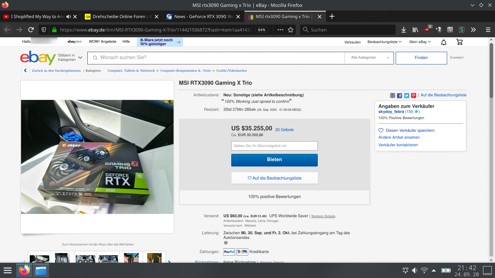Viewport: 495px width, 278px height.
Task: Adjust the 84% page zoom control
Action: [261, 30]
